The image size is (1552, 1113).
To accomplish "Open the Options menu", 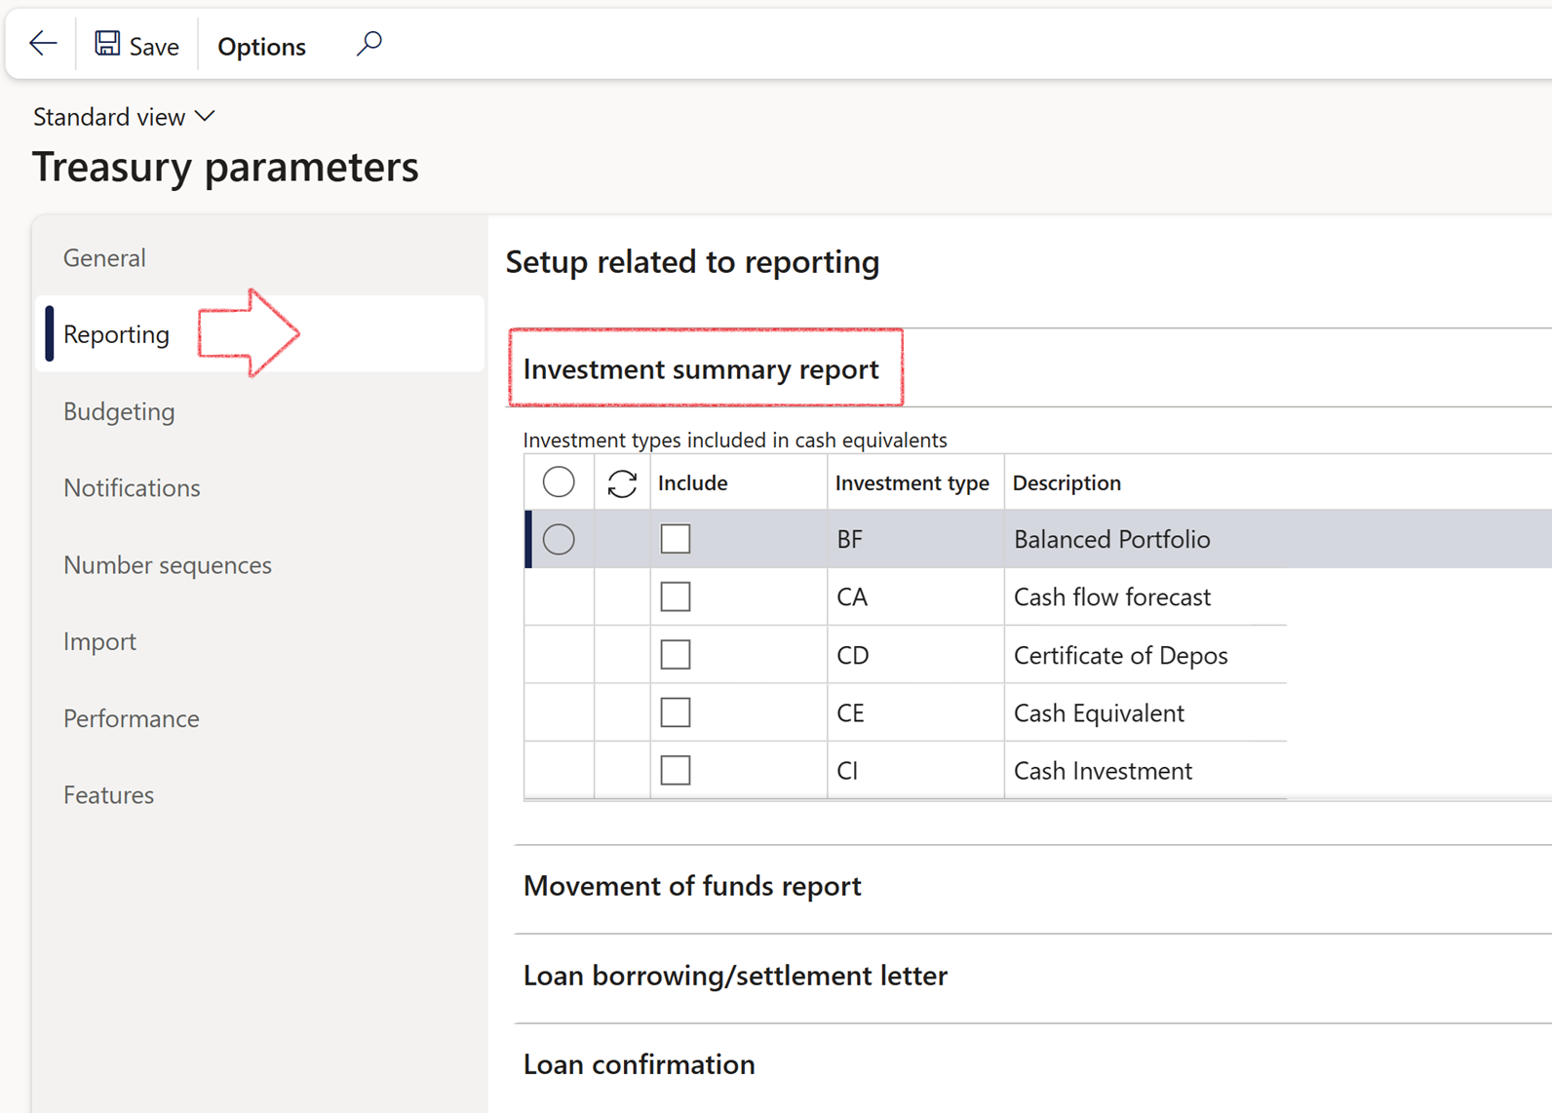I will 261,46.
